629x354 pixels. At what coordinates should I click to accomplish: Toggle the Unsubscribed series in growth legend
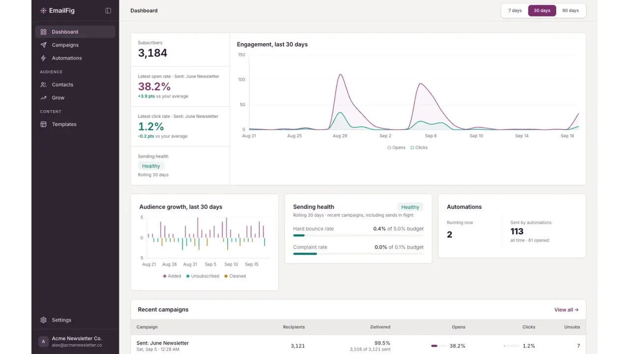(x=202, y=276)
